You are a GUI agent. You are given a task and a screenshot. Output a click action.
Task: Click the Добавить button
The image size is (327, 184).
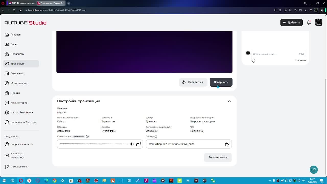(291, 22)
